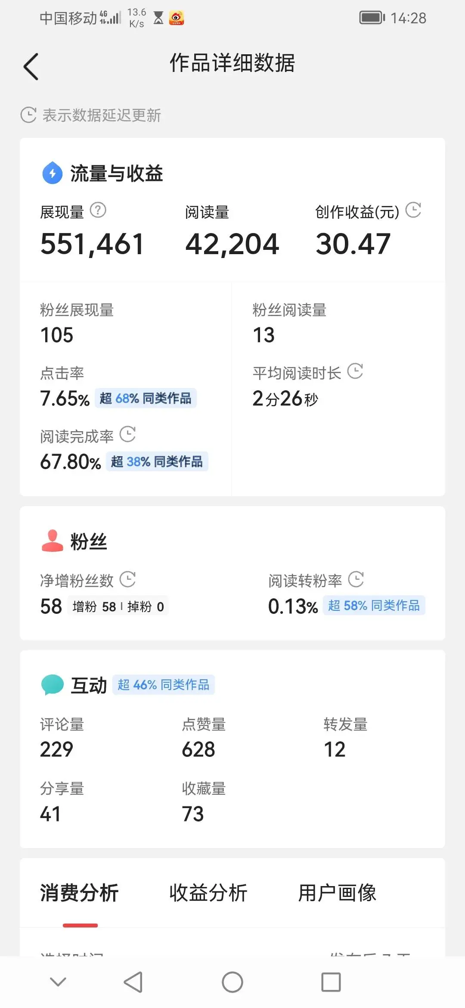The width and height of the screenshot is (465, 1008).
Task: Tap the 超 68% 同类作品 badge
Action: (146, 398)
